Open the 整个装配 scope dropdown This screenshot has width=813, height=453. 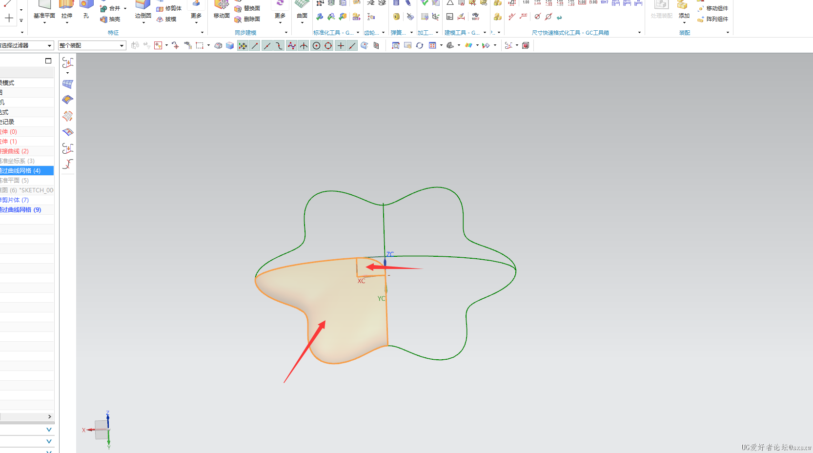(122, 45)
